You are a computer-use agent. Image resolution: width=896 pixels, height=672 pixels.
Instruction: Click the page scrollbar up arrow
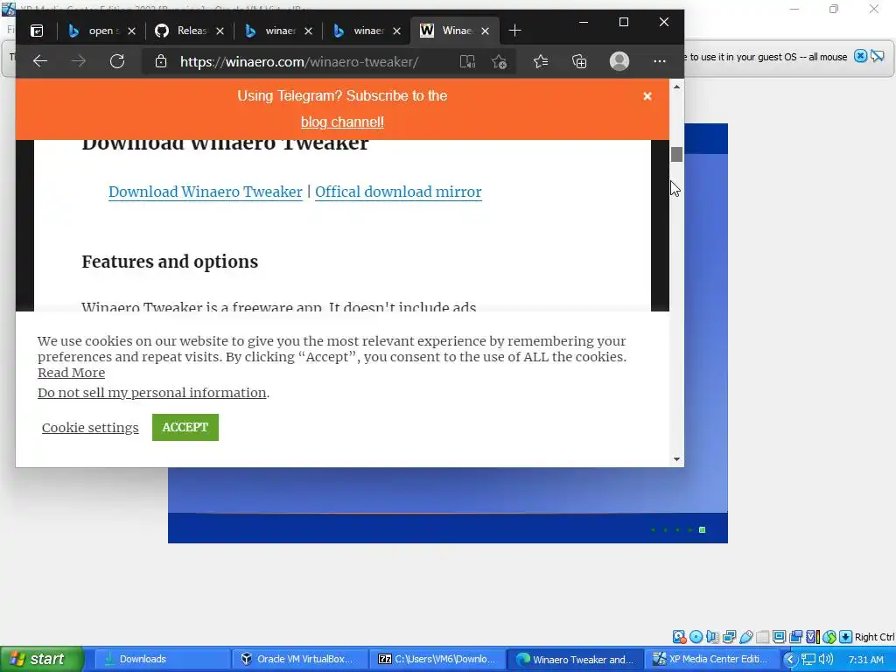coord(676,87)
